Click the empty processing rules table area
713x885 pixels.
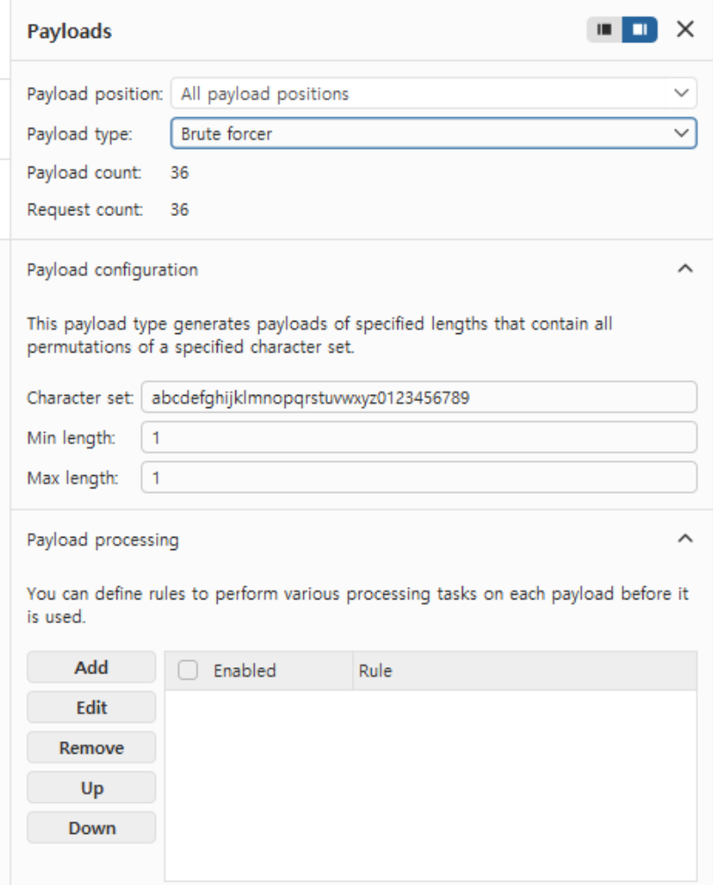[431, 785]
